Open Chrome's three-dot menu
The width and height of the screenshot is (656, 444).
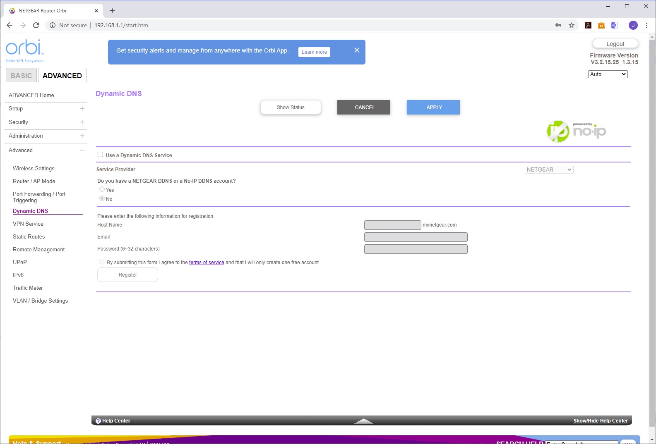tap(646, 25)
